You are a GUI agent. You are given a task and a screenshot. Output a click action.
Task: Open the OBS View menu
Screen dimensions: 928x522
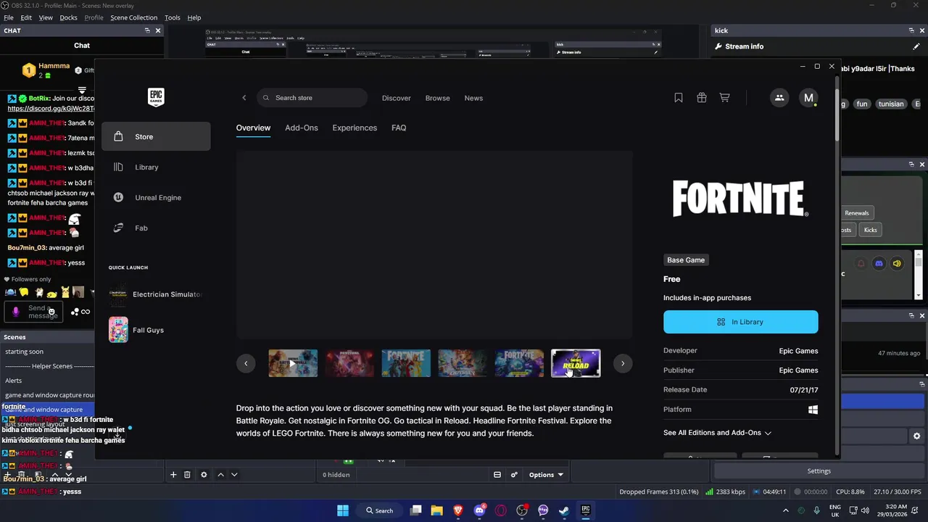click(x=46, y=17)
